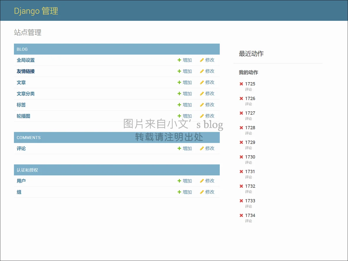Click the green plus icon for 轮播图
Screen dimensions: 348x261
(x=179, y=116)
